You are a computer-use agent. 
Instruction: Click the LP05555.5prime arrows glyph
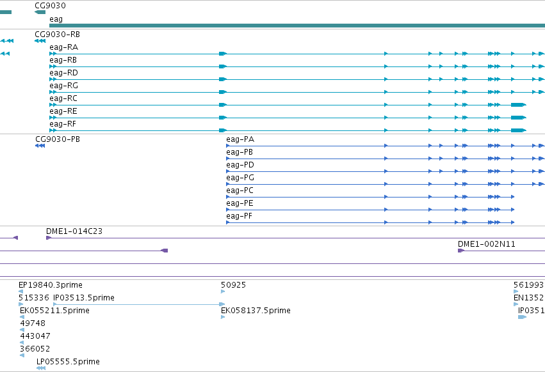pyautogui.click(x=41, y=368)
